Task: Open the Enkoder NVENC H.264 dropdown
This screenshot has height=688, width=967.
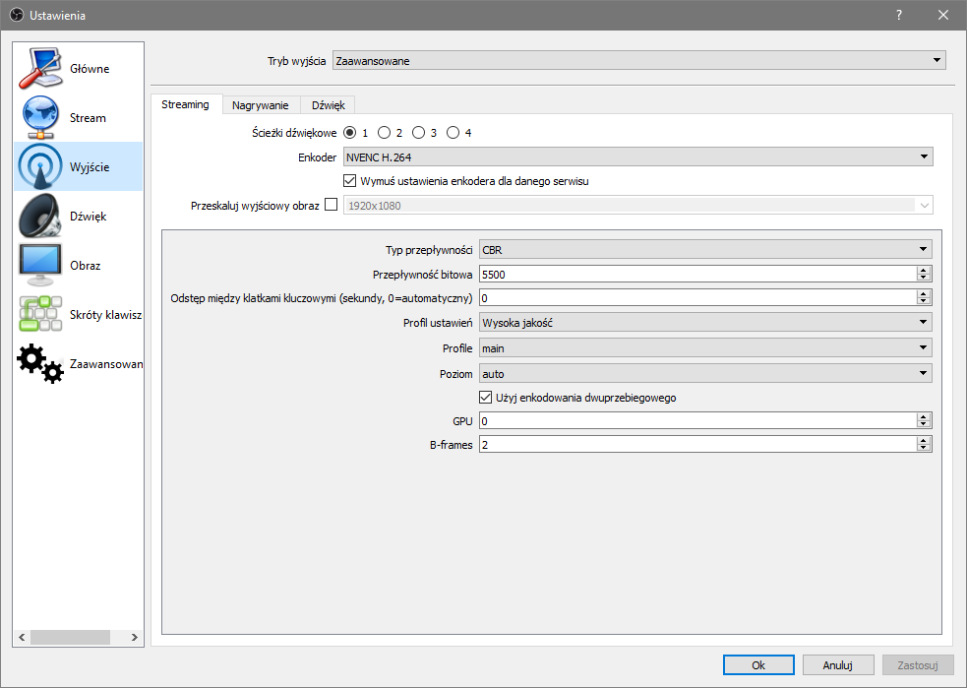Action: point(638,156)
